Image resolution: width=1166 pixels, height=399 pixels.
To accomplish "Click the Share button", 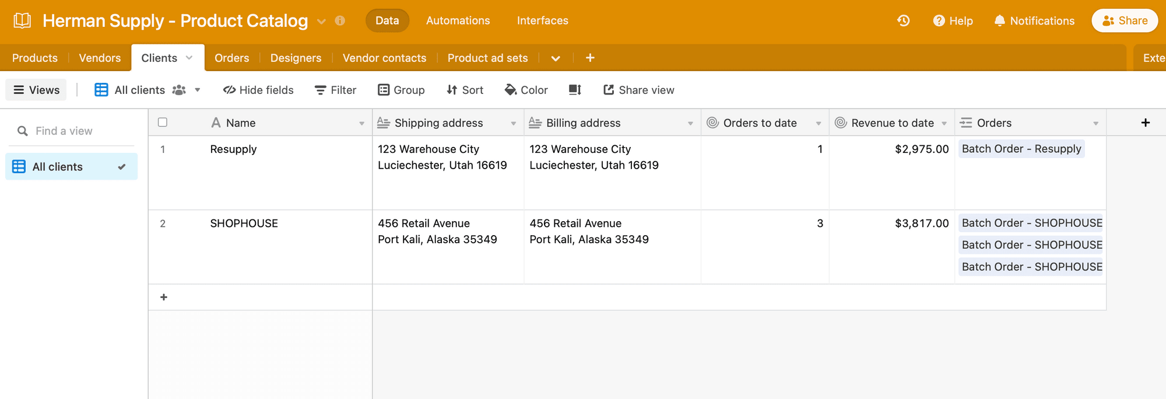I will [1125, 21].
